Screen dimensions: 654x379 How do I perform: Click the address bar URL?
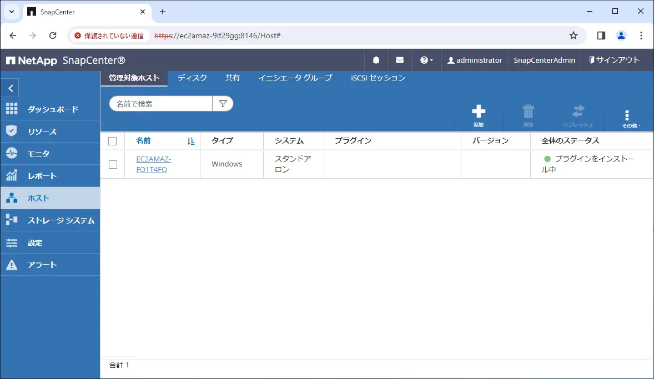click(217, 36)
